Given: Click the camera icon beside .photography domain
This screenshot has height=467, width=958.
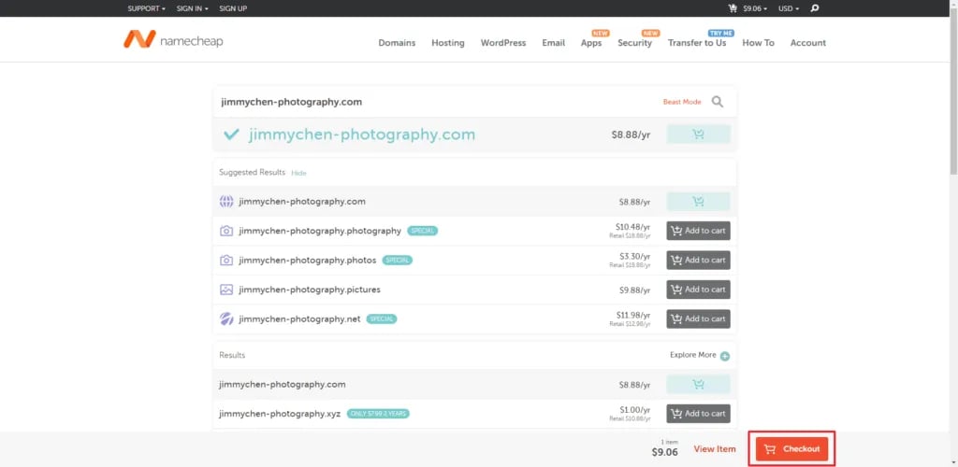Looking at the screenshot, I should (226, 231).
